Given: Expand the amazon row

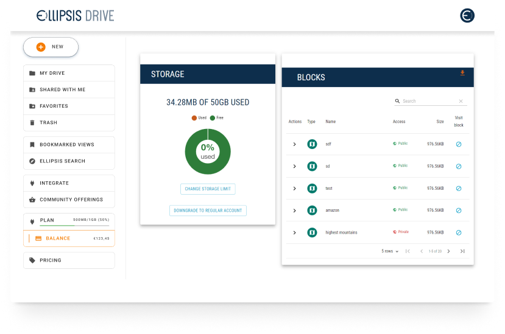Looking at the screenshot, I should [x=294, y=210].
